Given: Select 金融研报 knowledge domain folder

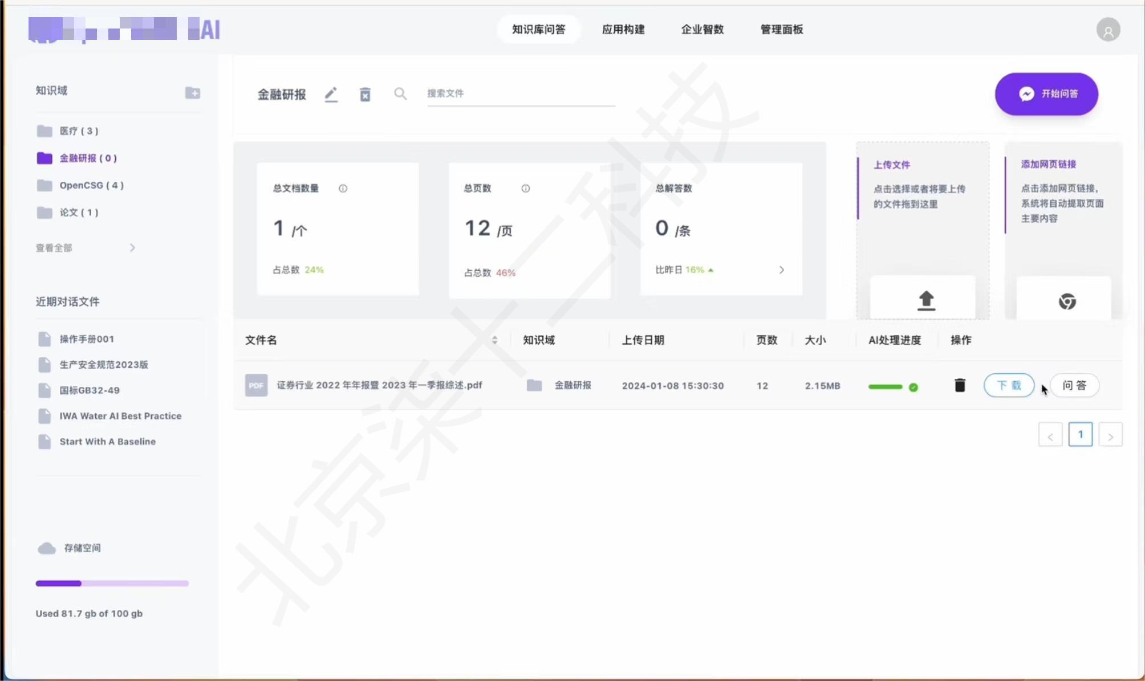Looking at the screenshot, I should point(88,158).
